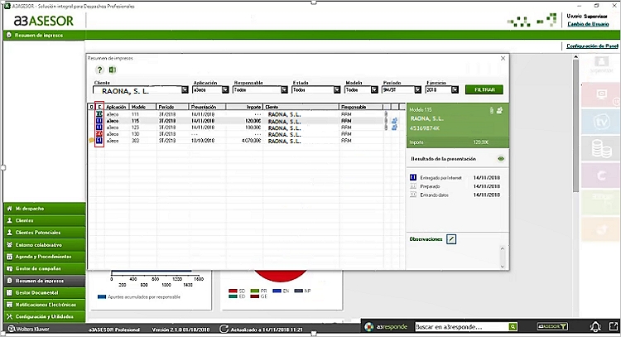Screen dimensions: 621x337
Task: Click status icon of Modelo 111 row
Action: [x=99, y=114]
